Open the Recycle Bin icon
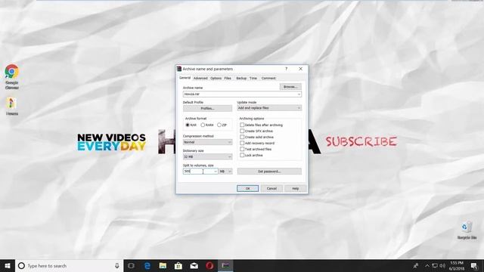This screenshot has width=484, height=272. [467, 230]
